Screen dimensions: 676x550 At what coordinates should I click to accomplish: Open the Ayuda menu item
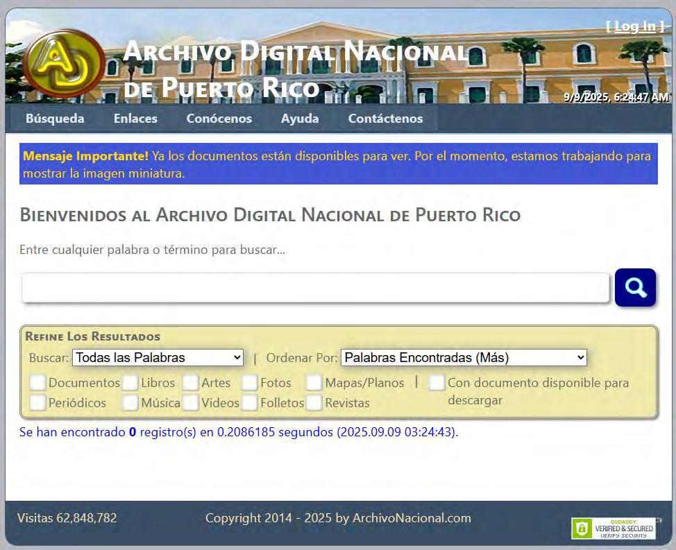tap(300, 119)
